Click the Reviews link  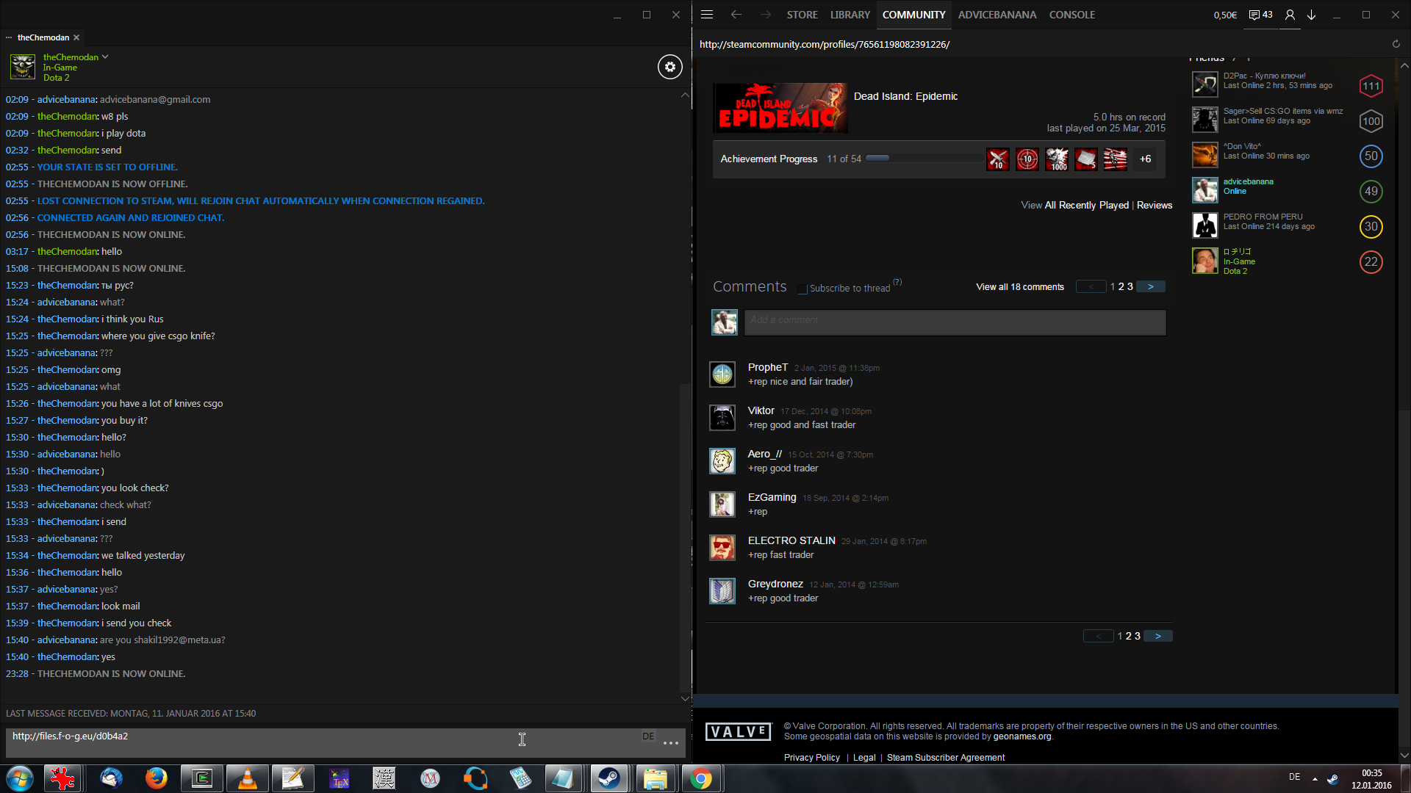click(1154, 206)
